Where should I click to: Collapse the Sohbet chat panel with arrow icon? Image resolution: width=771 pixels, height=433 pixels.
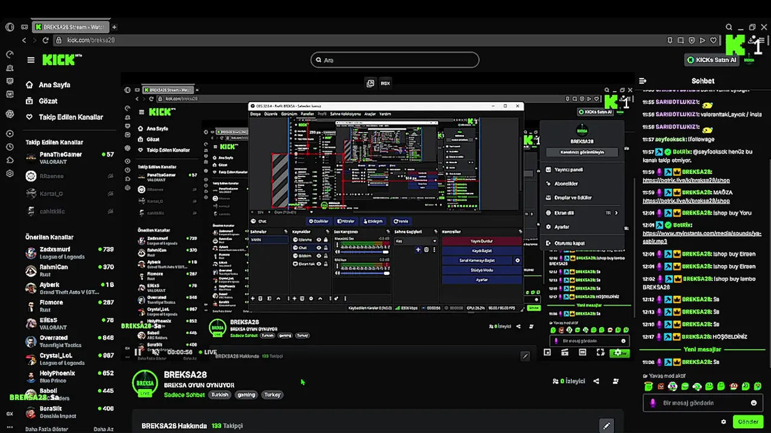pyautogui.click(x=643, y=81)
